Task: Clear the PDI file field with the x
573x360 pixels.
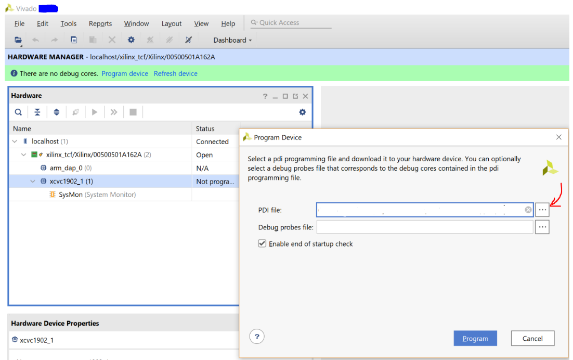Action: coord(528,210)
